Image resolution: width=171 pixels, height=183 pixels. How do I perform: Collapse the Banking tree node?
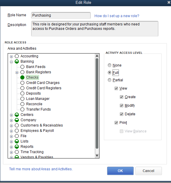click(11, 62)
